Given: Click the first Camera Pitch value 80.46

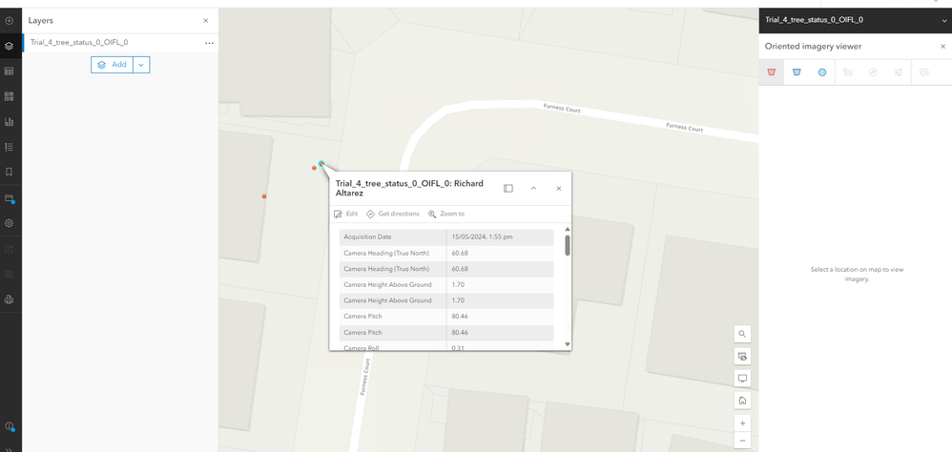Looking at the screenshot, I should (x=460, y=317).
